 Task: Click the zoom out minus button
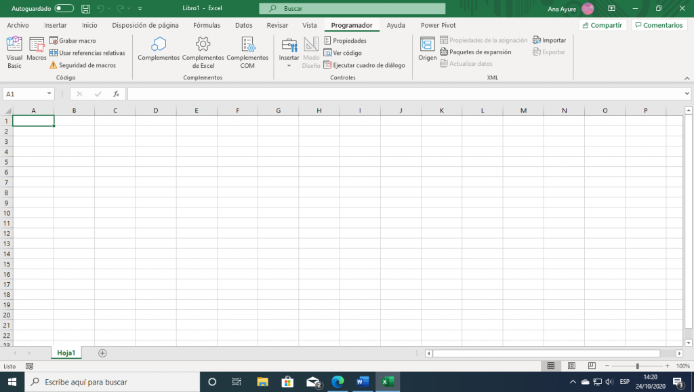click(x=607, y=366)
